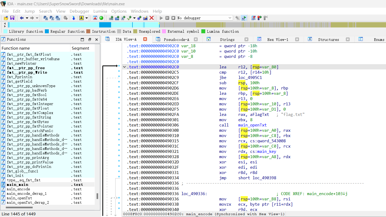The width and height of the screenshot is (386, 217).
Task: Click the navigation band's regular function region
Action: point(105,25)
